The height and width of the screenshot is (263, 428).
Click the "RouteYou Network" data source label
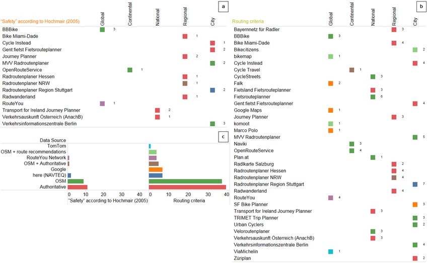[x=46, y=157]
